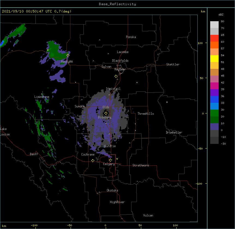Click the Base_Reflectivity title

(117, 4)
